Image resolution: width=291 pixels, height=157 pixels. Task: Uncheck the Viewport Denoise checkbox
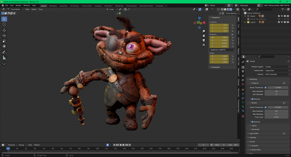(252, 99)
